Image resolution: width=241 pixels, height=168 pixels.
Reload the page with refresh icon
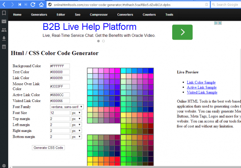33,5
